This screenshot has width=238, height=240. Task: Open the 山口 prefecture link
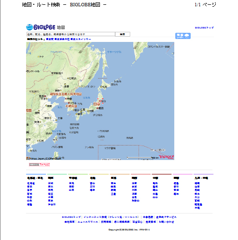pyautogui.click(x=155, y=197)
